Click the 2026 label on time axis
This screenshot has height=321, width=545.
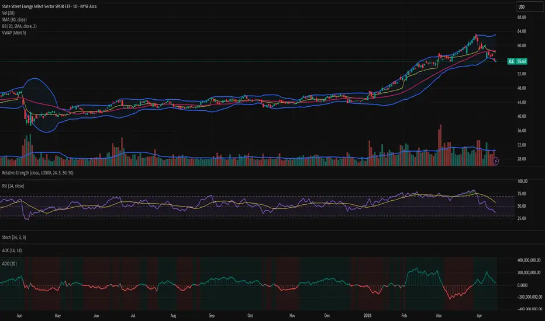367,315
